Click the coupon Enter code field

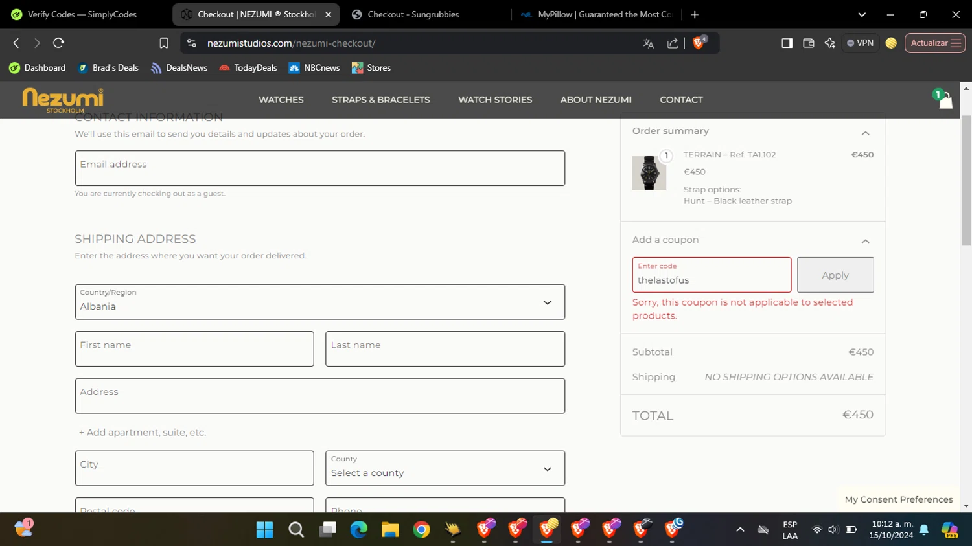coord(712,275)
